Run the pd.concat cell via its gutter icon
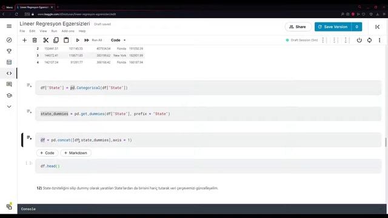This screenshot has height=218, width=388. click(x=29, y=137)
